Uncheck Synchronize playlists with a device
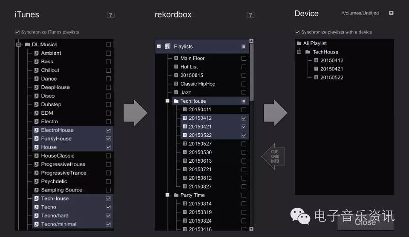The height and width of the screenshot is (237, 409). 297,32
